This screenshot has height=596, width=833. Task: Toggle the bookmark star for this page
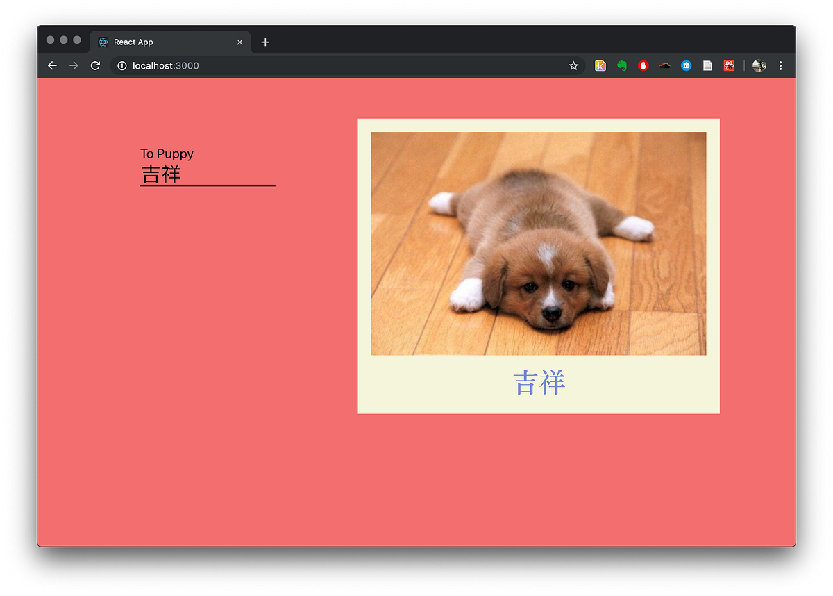click(573, 65)
